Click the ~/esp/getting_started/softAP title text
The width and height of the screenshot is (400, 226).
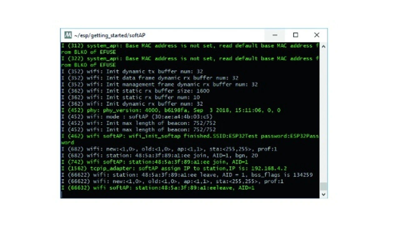[110, 35]
